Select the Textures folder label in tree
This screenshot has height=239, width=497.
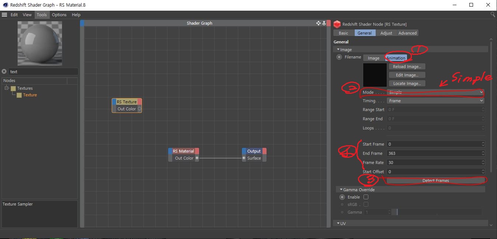tap(25, 88)
